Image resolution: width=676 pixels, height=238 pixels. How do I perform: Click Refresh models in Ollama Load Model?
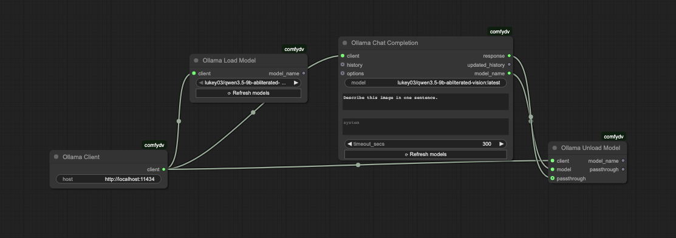click(248, 93)
